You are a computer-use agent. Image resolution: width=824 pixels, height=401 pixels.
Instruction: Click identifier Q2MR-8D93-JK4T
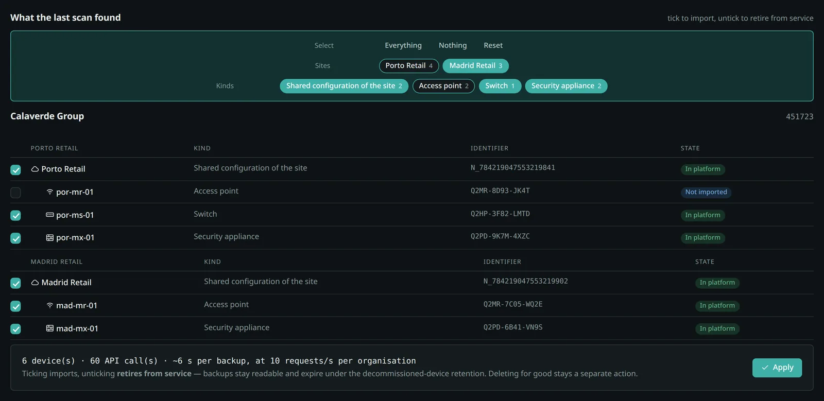point(500,191)
